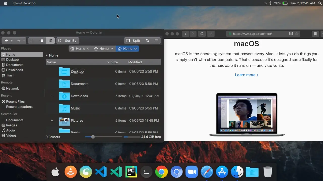Open reader mode in the address bar
Image resolution: width=323 pixels, height=181 pixels.
[291, 33]
